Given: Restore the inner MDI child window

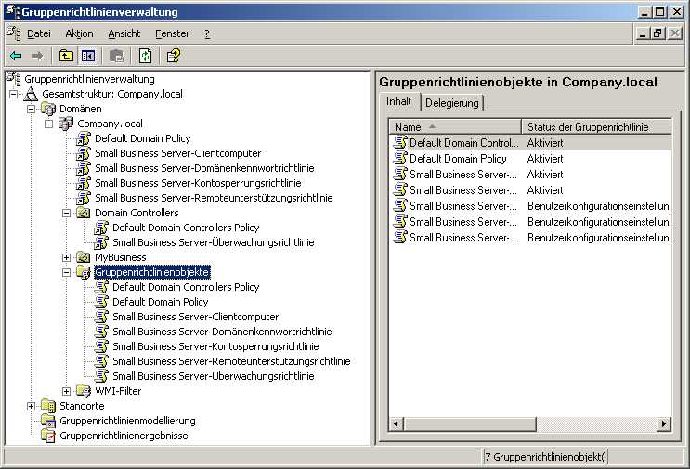Looking at the screenshot, I should point(657,33).
